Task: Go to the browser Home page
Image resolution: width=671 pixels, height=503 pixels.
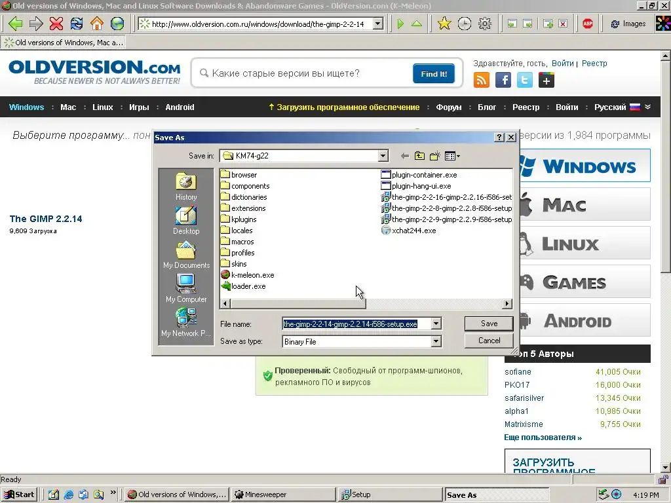Action: tap(97, 24)
